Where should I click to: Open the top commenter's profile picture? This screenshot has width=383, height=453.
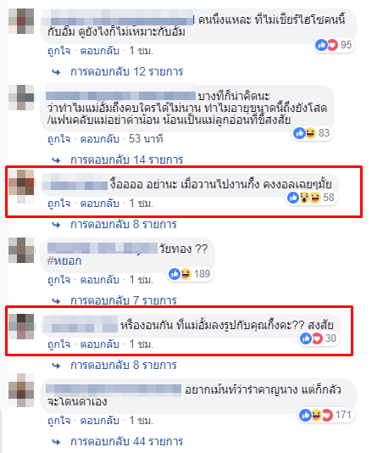click(21, 21)
